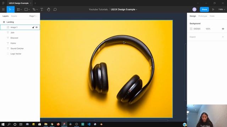Image resolution: width=227 pixels, height=127 pixels.
Task: Select the Pen tool
Action: (34, 10)
